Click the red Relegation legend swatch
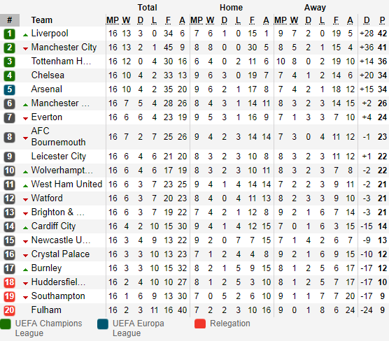Image resolution: width=389 pixels, height=341 pixels. (x=200, y=324)
